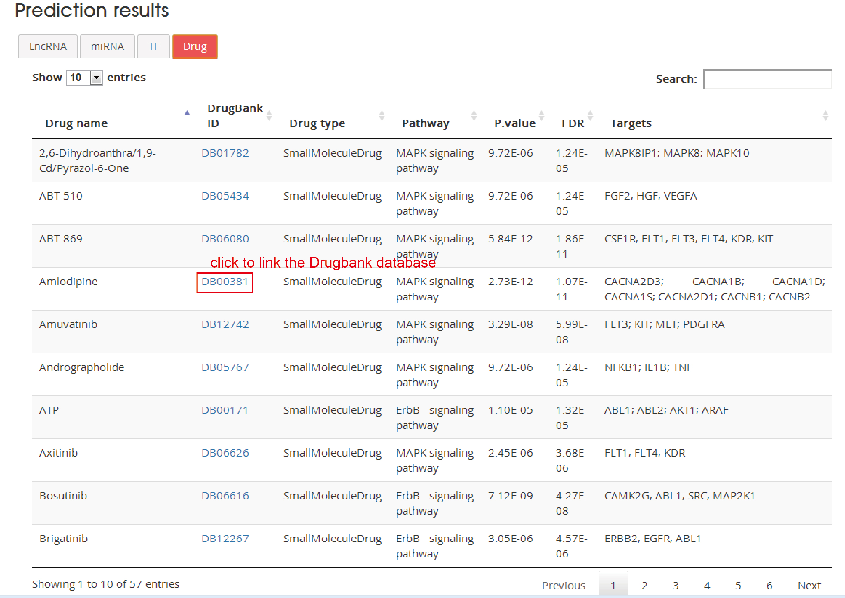The width and height of the screenshot is (845, 598).
Task: Go to Next page of results
Action: [809, 585]
